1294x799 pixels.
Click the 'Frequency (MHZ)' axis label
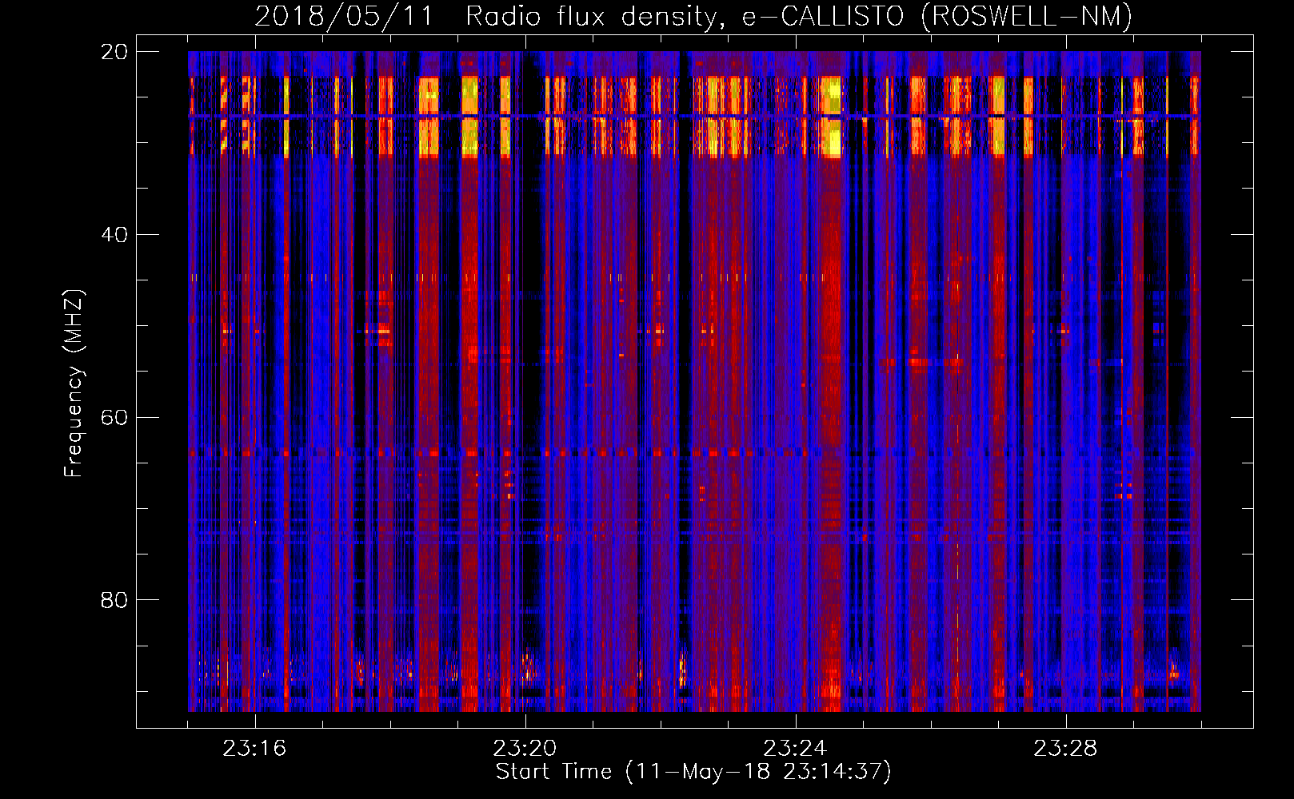pyautogui.click(x=74, y=384)
